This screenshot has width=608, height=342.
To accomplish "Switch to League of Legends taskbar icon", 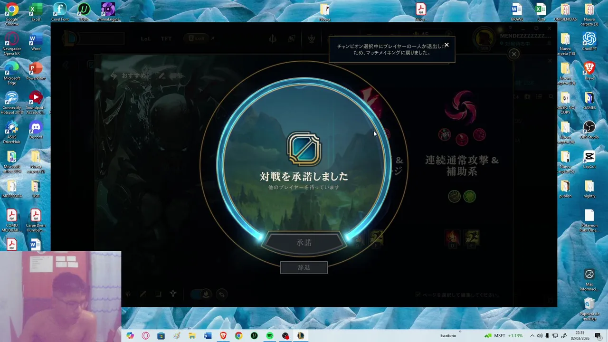I will coord(300,336).
